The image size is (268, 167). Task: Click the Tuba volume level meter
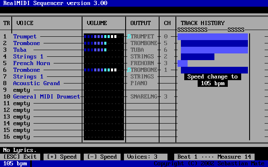point(95,50)
